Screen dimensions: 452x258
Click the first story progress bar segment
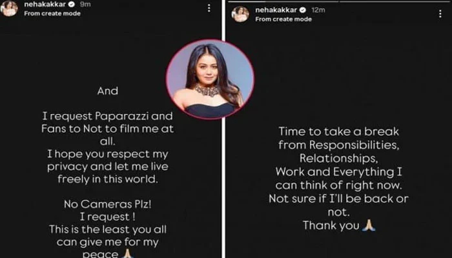tap(283, 1)
